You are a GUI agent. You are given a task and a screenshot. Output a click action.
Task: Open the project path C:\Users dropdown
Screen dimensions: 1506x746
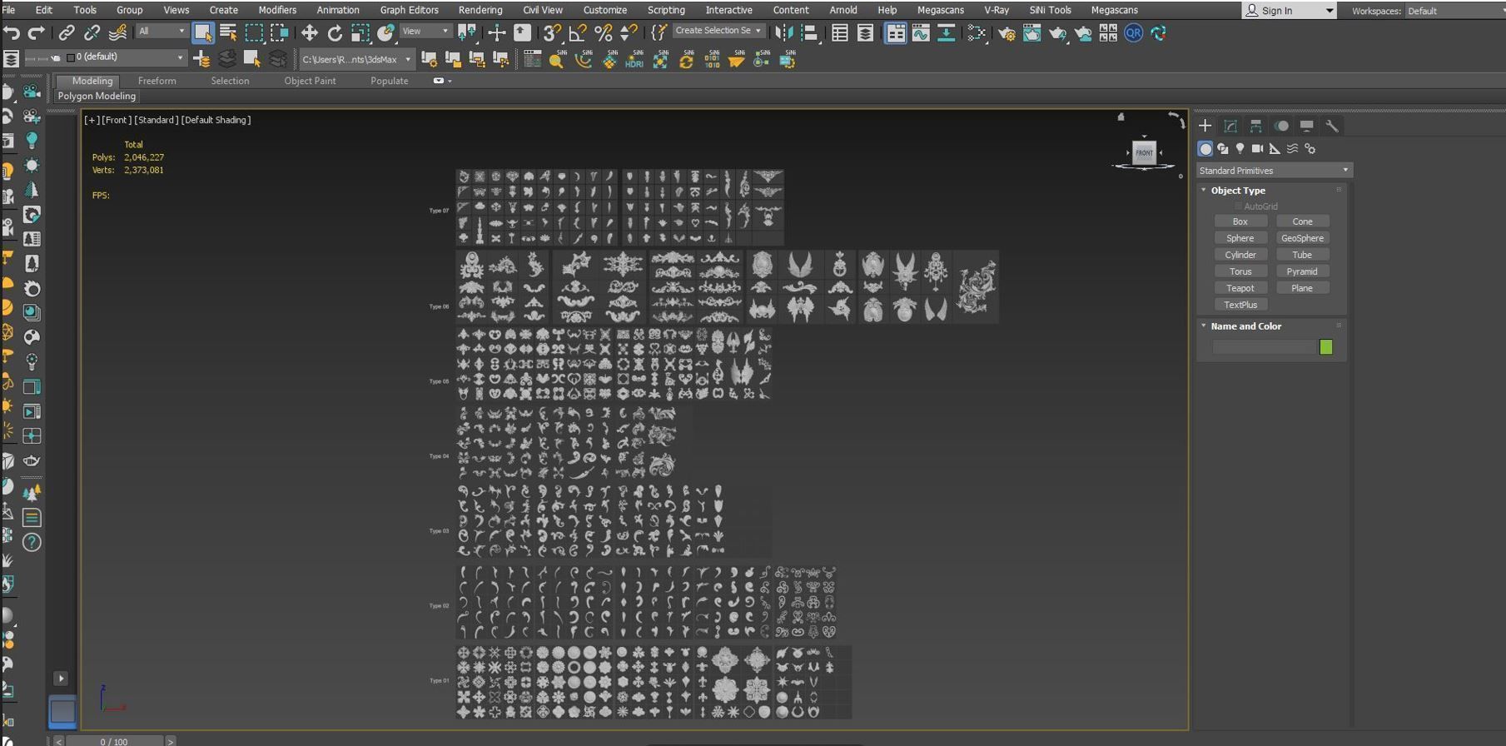click(355, 59)
